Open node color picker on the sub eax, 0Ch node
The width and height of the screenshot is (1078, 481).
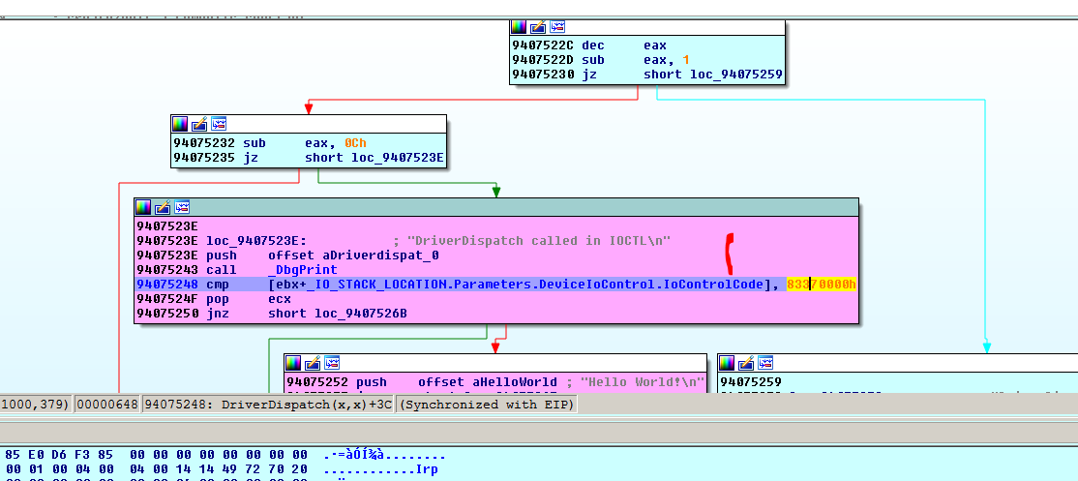[181, 124]
